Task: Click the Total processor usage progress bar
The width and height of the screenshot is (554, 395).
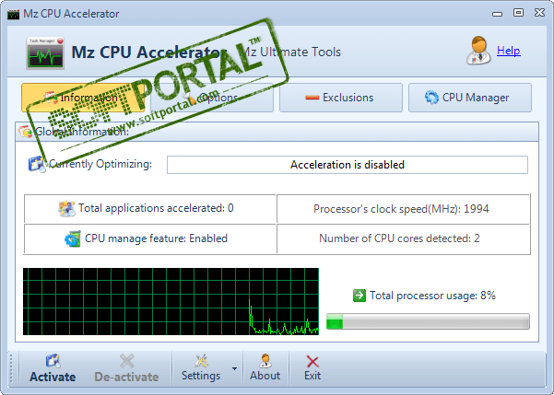Action: pyautogui.click(x=428, y=321)
